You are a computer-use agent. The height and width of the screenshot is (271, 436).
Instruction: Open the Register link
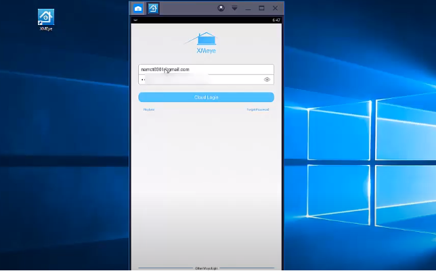pos(149,109)
